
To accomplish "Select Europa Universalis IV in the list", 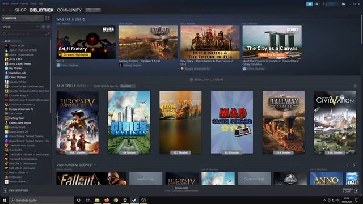I will click(x=21, y=109).
